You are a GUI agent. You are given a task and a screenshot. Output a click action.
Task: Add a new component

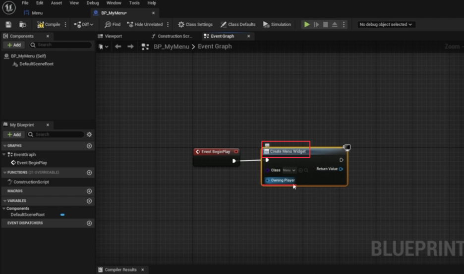click(x=14, y=45)
